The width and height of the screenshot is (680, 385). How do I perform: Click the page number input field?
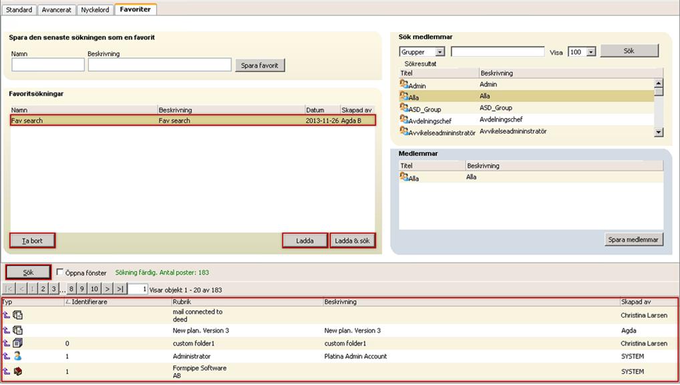pyautogui.click(x=138, y=289)
